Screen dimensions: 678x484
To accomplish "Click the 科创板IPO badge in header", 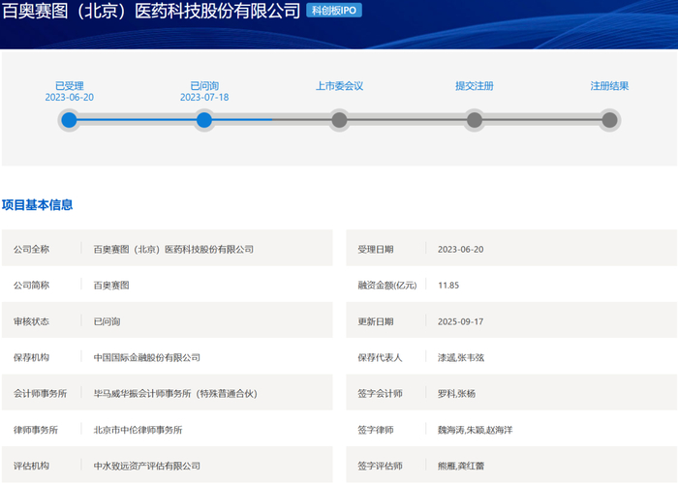I will click(x=334, y=10).
